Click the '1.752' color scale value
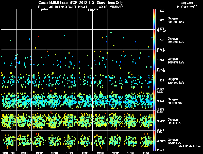 pyautogui.click(x=160, y=132)
